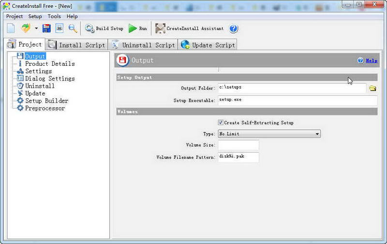The height and width of the screenshot is (244, 387).
Task: Click the green Run button
Action: pyautogui.click(x=138, y=29)
